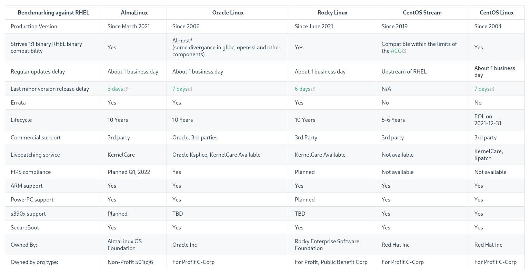Open the CentOS Linux 7 days link
530x275 pixels.
pyautogui.click(x=482, y=89)
